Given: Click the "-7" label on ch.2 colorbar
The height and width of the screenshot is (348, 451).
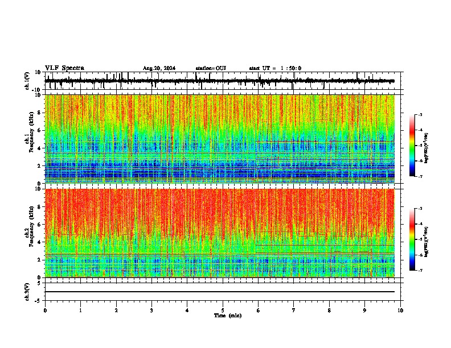Looking at the screenshot, I should [420, 270].
